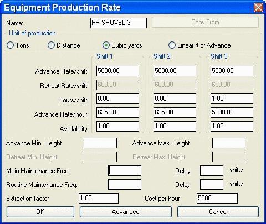Pick Linear ft of Advance option

click(x=199, y=45)
